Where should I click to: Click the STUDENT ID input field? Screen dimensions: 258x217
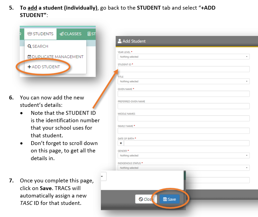coord(183,69)
